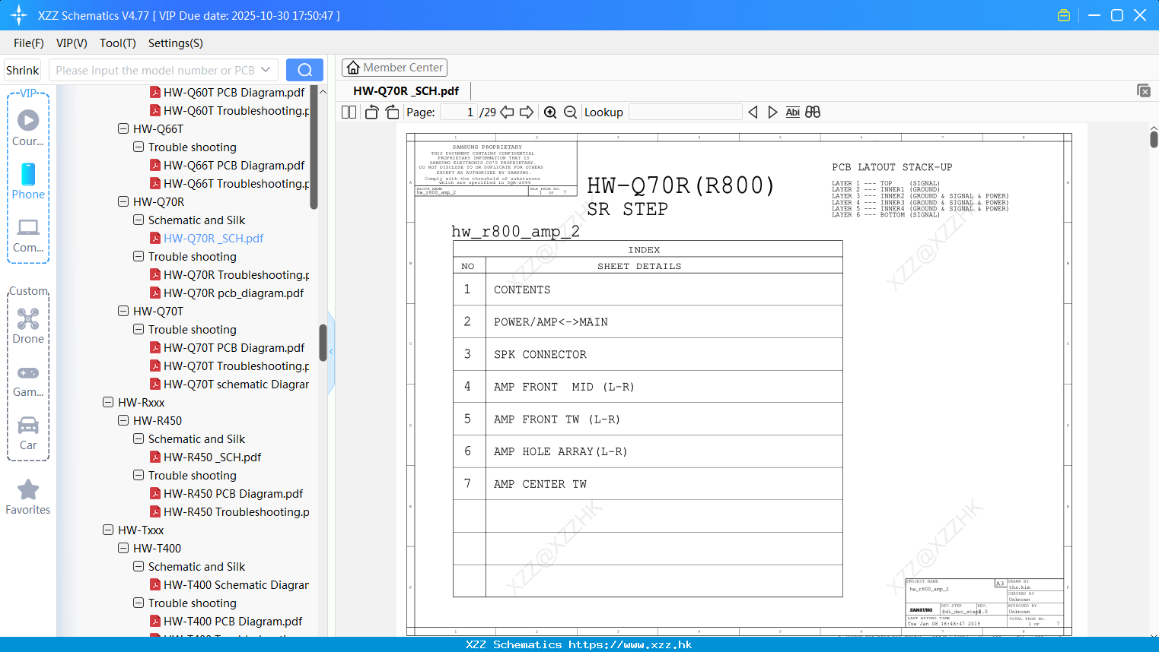Collapse Trouble shooting under HW-Q70R
1159x652 pixels.
coord(139,257)
